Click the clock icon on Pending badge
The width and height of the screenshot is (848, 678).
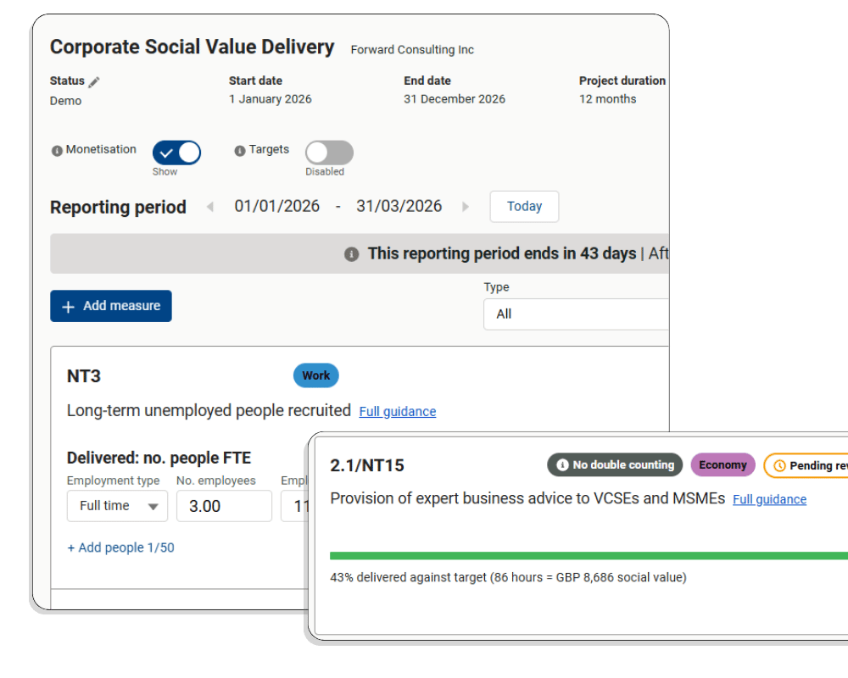[779, 466]
